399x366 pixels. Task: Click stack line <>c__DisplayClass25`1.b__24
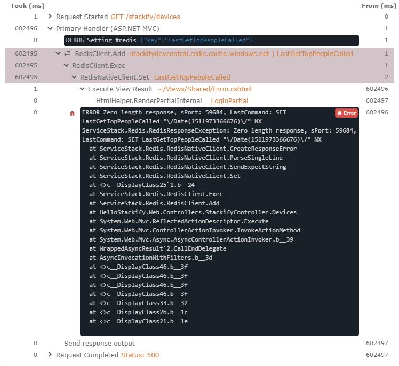142,185
